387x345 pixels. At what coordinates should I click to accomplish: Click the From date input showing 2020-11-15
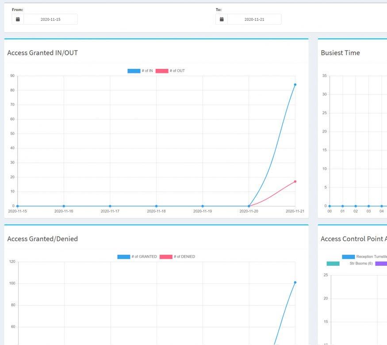click(51, 19)
